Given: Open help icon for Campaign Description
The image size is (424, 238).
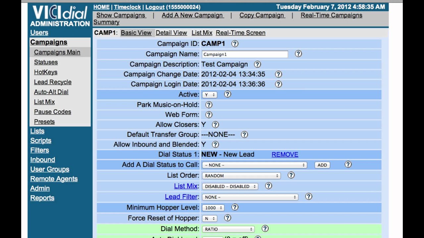Looking at the screenshot, I should point(257,64).
